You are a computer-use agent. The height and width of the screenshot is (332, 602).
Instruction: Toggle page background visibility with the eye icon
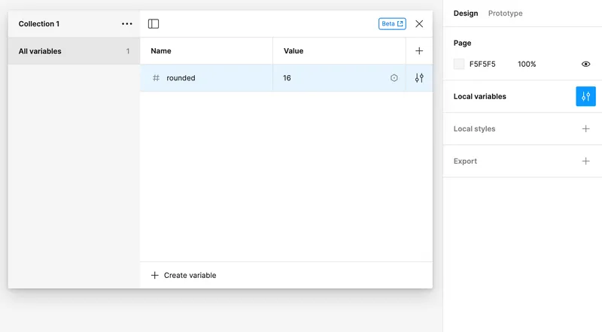(x=585, y=65)
